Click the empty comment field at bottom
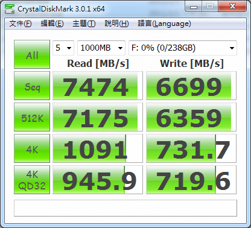 click(125, 208)
